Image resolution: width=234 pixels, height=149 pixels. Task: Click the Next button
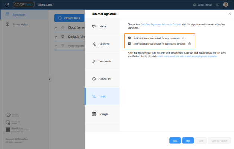(x=188, y=140)
